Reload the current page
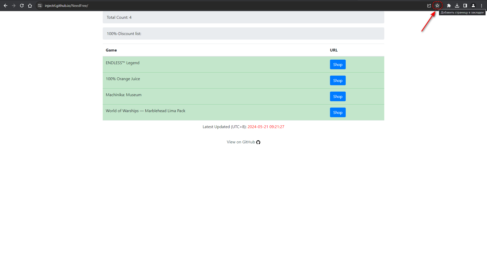The height and width of the screenshot is (258, 487). tap(22, 6)
